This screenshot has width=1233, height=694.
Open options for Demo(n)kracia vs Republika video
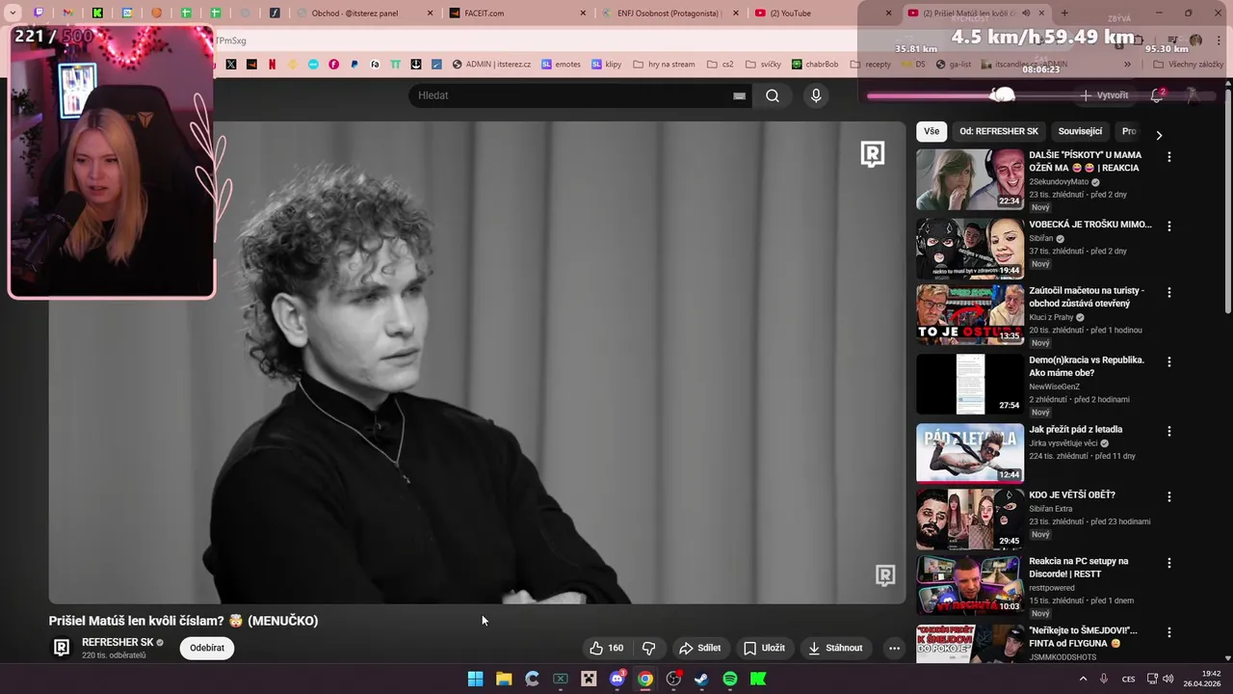[1169, 362]
